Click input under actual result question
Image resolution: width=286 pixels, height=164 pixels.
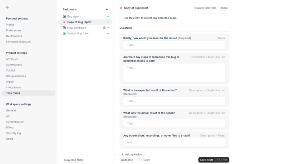click(x=174, y=123)
